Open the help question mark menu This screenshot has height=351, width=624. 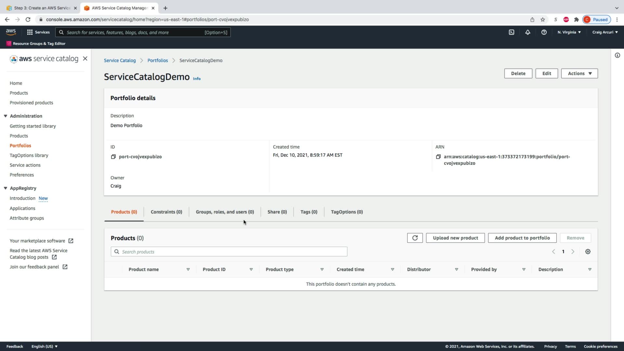pos(544,32)
